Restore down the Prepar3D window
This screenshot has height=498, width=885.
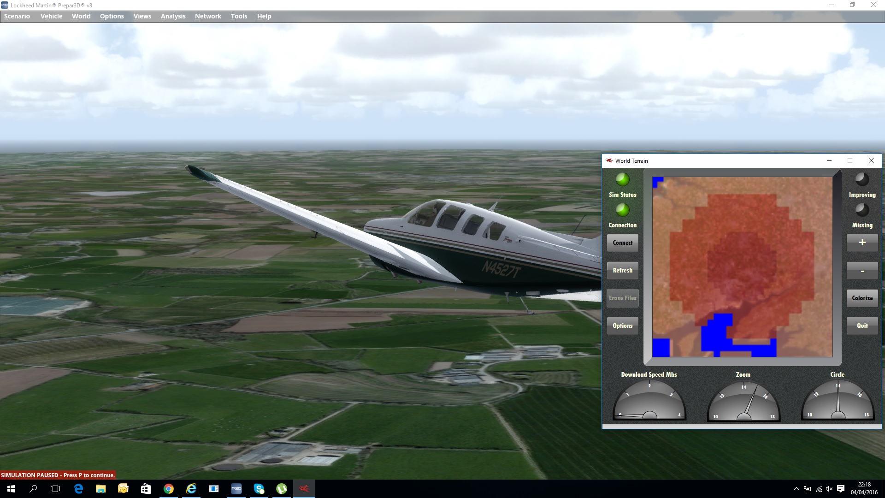[852, 5]
